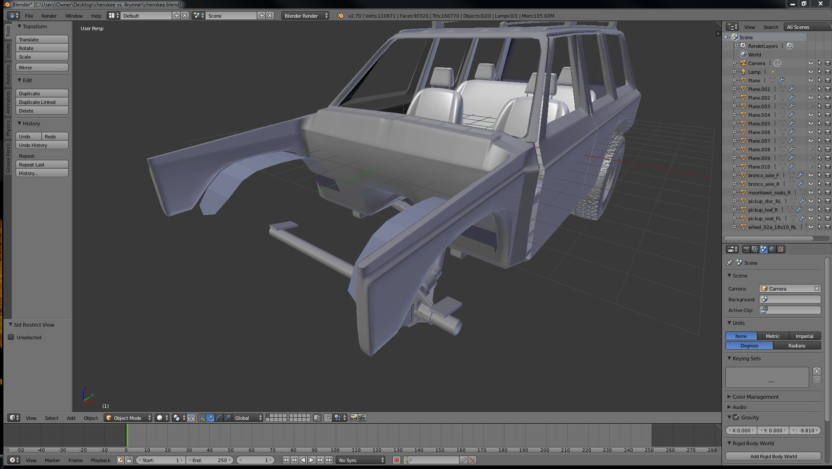Screen dimensions: 832x469
Task: Pin the Scene properties context
Action: click(730, 263)
